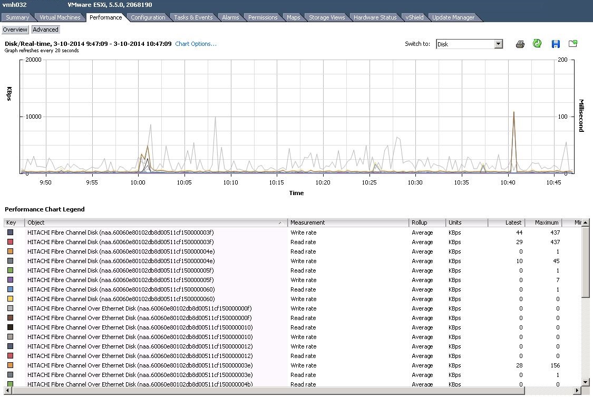Sort legend by Object column header
Viewport: 593px width, 397px height.
(x=156, y=222)
